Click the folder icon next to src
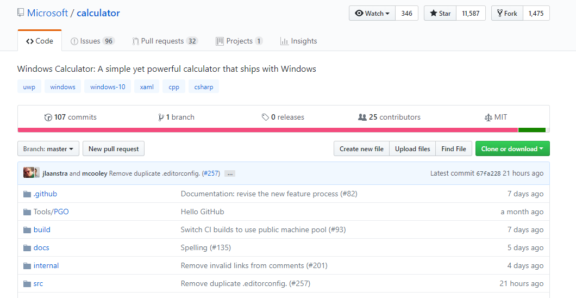 27,284
